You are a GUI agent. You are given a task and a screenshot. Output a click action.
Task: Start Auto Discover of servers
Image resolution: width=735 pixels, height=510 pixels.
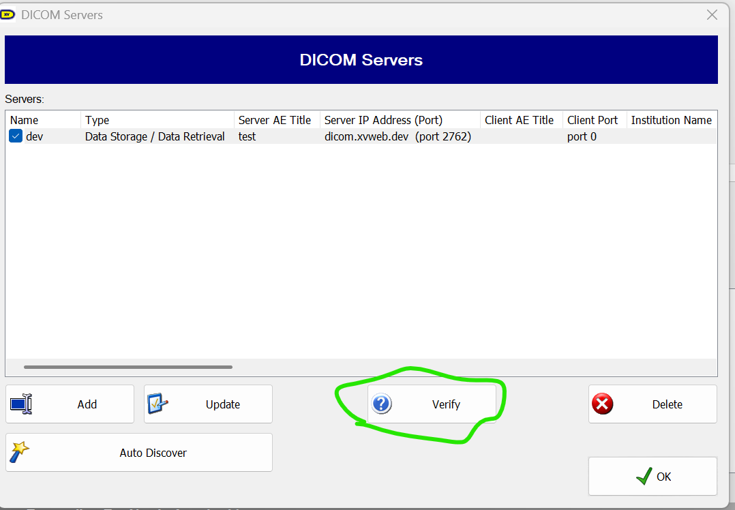pos(139,452)
